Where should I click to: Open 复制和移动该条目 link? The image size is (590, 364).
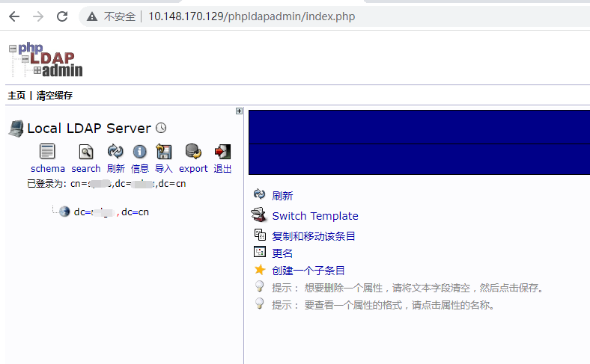tap(313, 236)
